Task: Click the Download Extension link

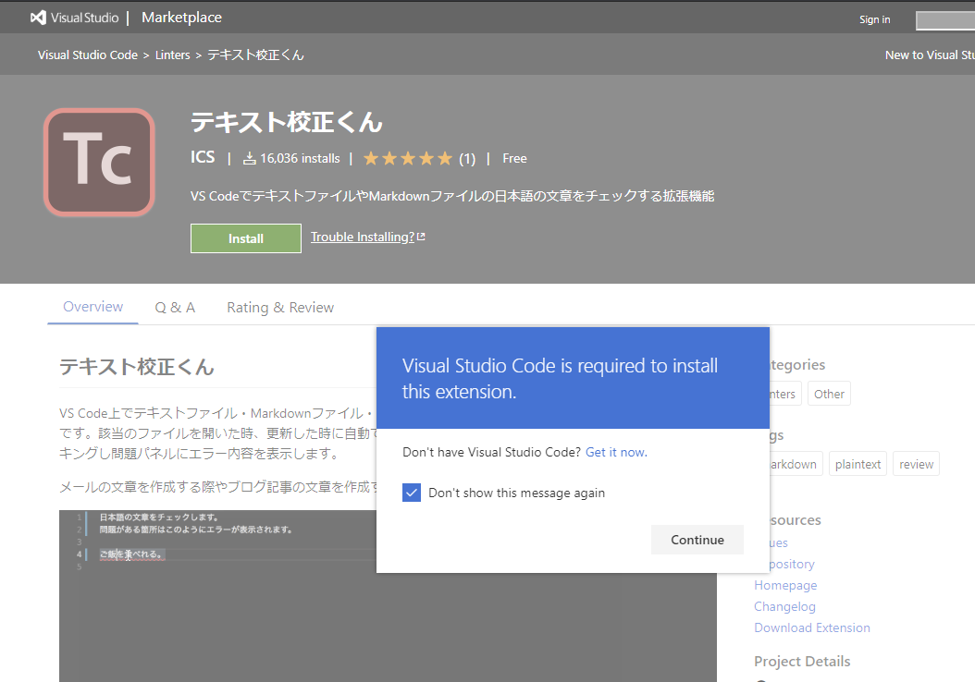Action: [x=812, y=627]
